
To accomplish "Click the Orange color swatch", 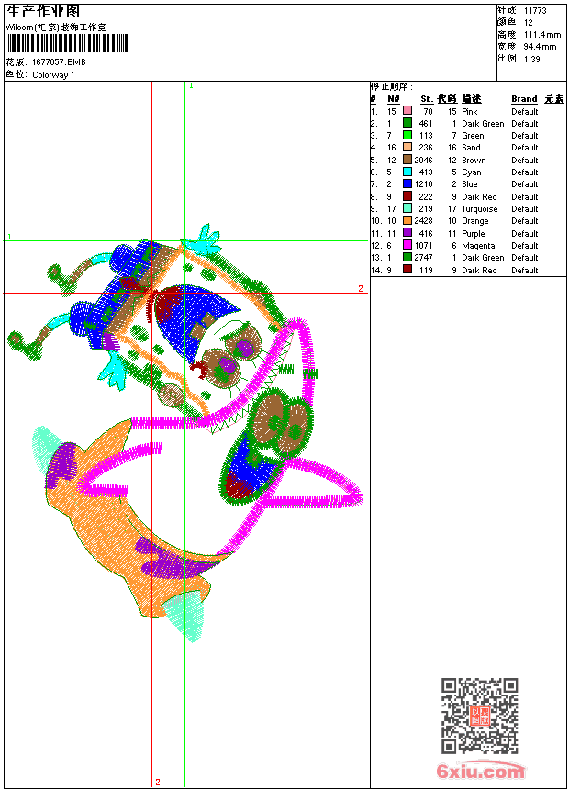I will 407,220.
